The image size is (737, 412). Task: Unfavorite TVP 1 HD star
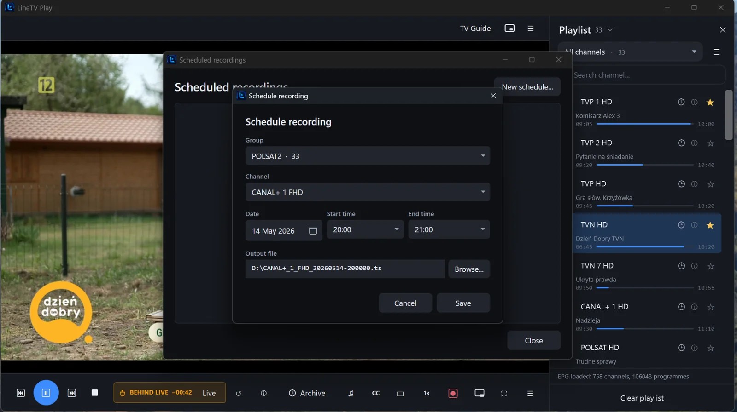710,102
